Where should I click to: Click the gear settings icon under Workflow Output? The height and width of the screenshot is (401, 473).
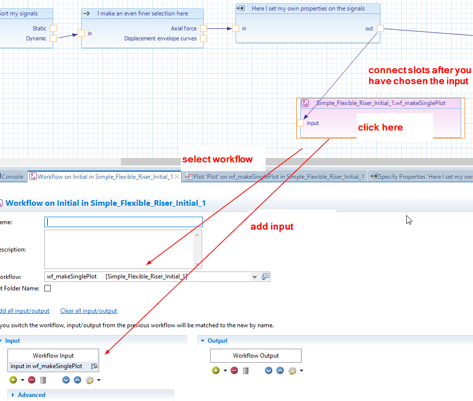292,371
